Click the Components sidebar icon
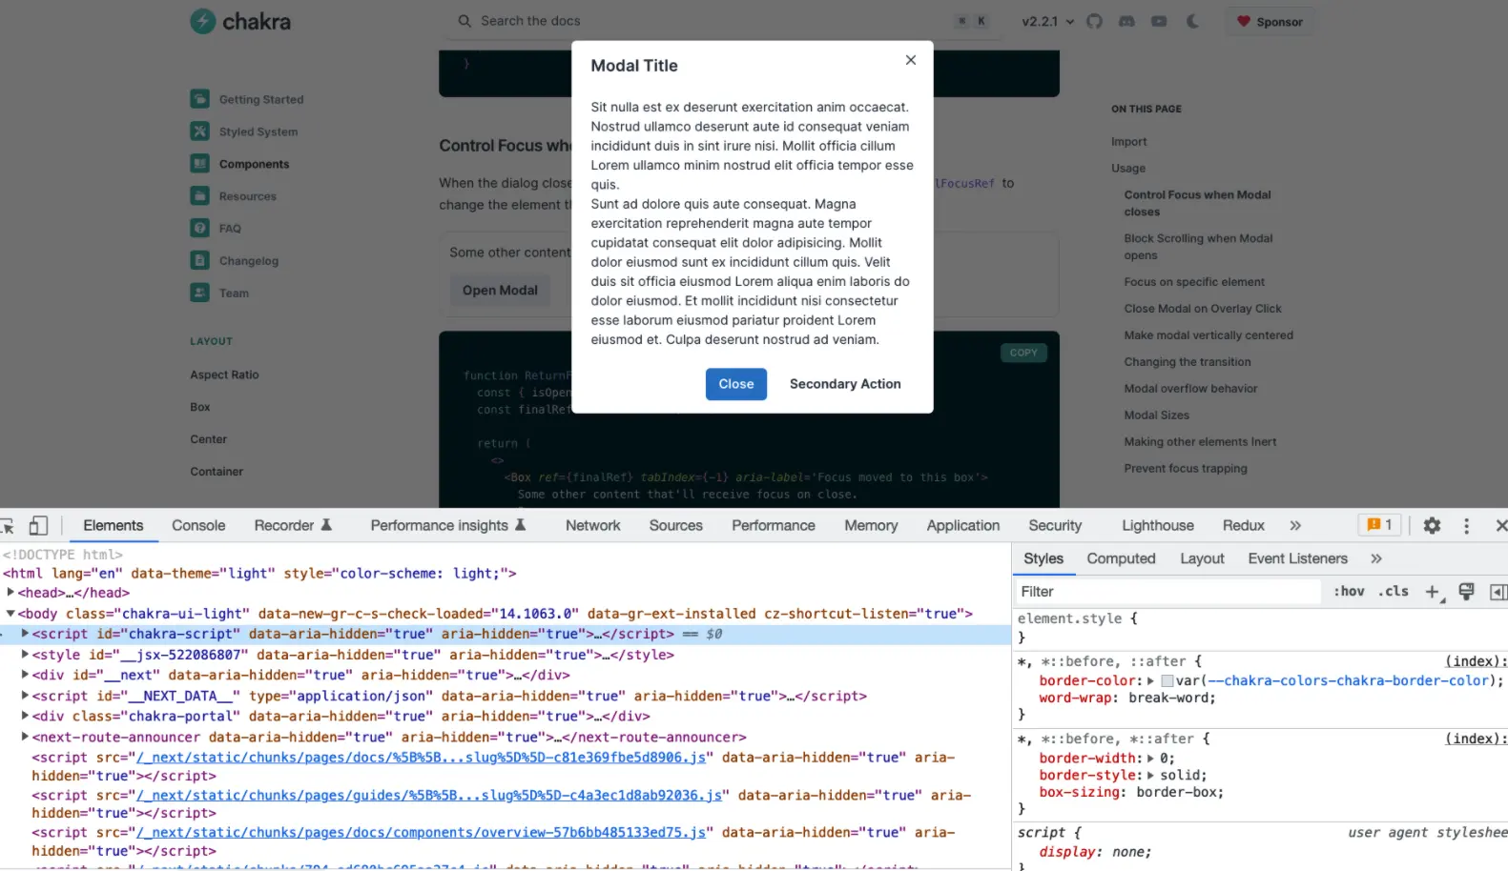This screenshot has width=1508, height=871. (x=199, y=164)
